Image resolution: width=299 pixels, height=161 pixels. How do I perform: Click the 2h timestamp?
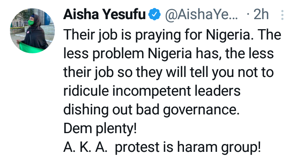[261, 15]
